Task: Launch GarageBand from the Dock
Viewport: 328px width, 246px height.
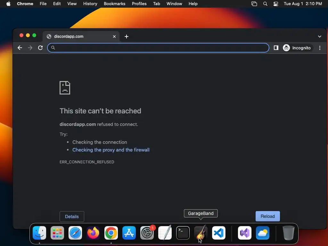Action: click(x=201, y=233)
